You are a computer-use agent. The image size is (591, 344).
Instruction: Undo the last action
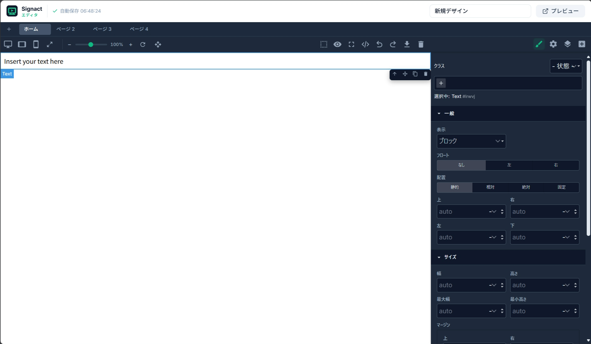coord(379,44)
